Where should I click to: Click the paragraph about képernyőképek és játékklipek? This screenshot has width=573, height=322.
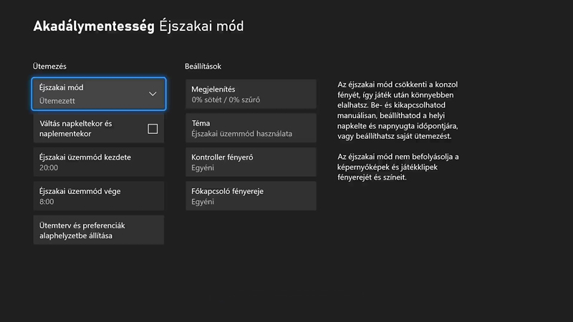coord(398,167)
